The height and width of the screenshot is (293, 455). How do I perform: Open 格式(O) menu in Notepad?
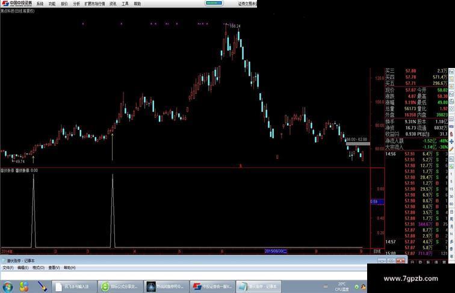(x=39, y=268)
